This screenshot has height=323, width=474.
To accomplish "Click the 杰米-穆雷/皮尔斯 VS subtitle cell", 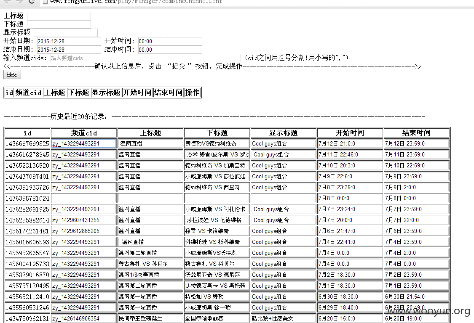I will point(217,154).
